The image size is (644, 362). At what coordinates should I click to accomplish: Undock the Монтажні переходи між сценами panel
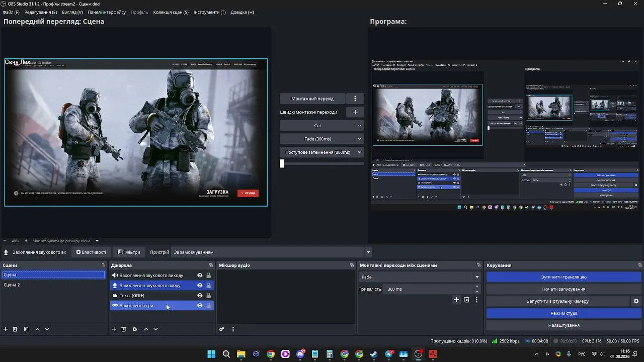[478, 265]
